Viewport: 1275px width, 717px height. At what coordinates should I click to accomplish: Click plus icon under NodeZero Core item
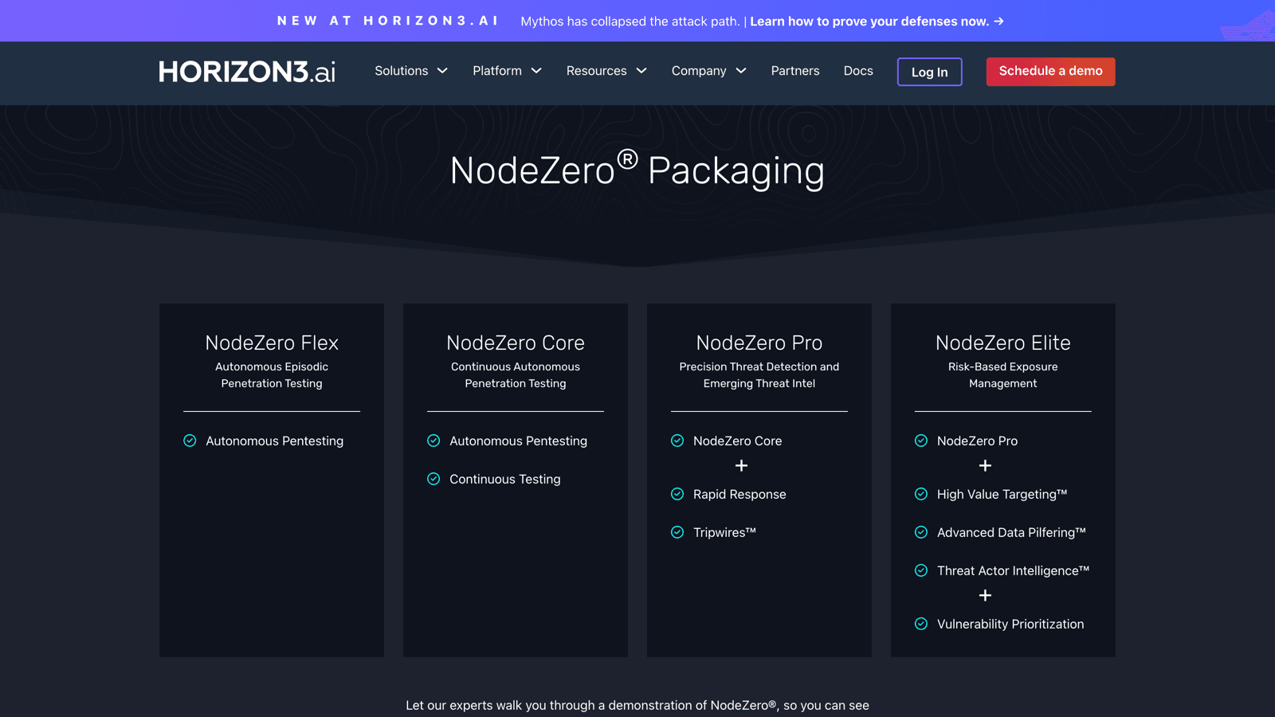coord(741,466)
